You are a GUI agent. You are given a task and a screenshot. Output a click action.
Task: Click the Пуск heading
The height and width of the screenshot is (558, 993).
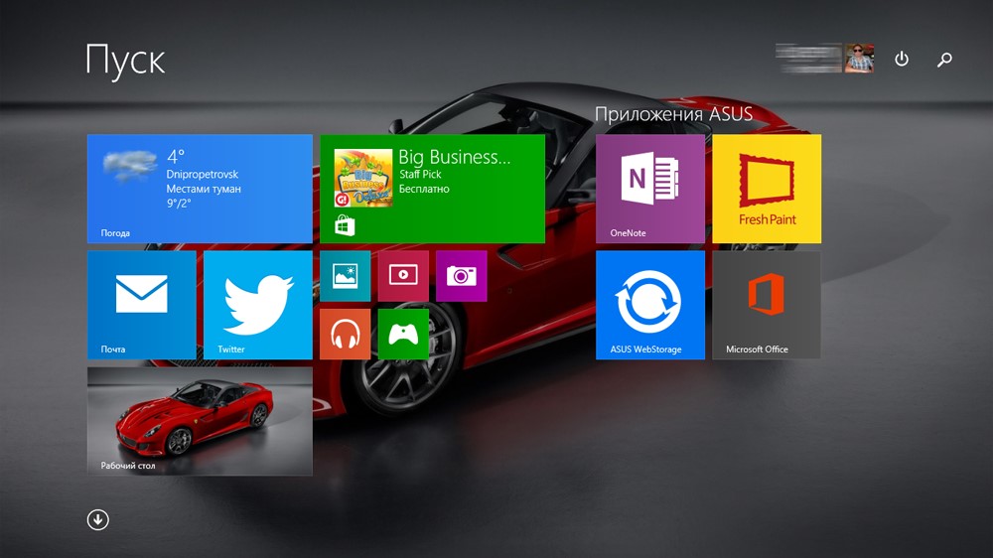point(125,61)
